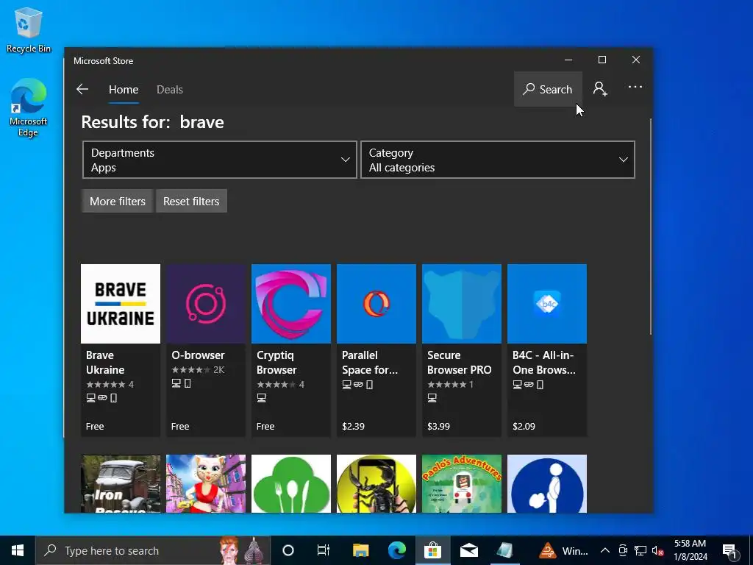Click the Microsoft Store vertical scrollbar

pos(651,227)
